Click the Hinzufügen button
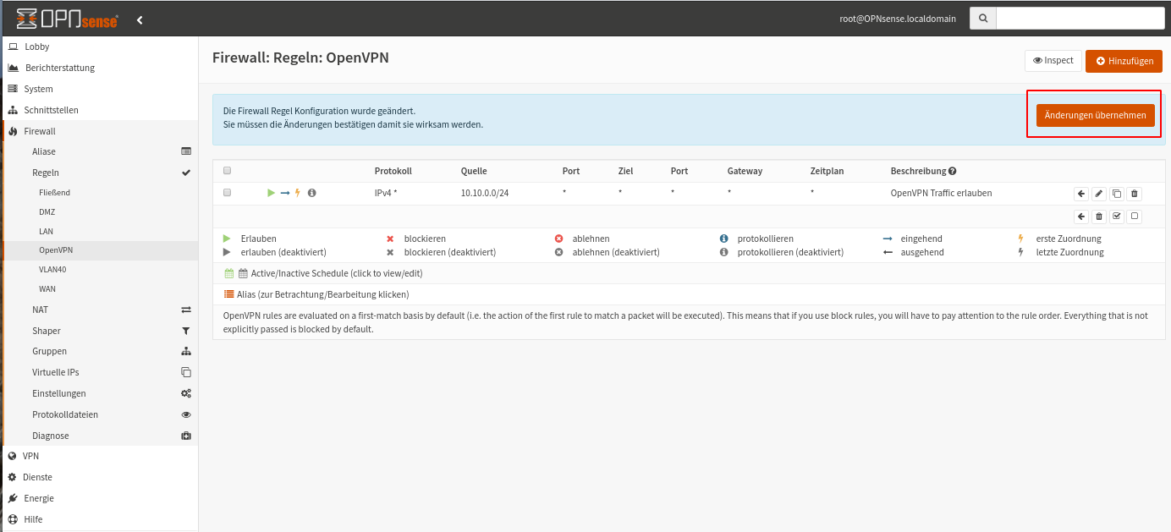Viewport: 1171px width, 532px height. (1124, 61)
